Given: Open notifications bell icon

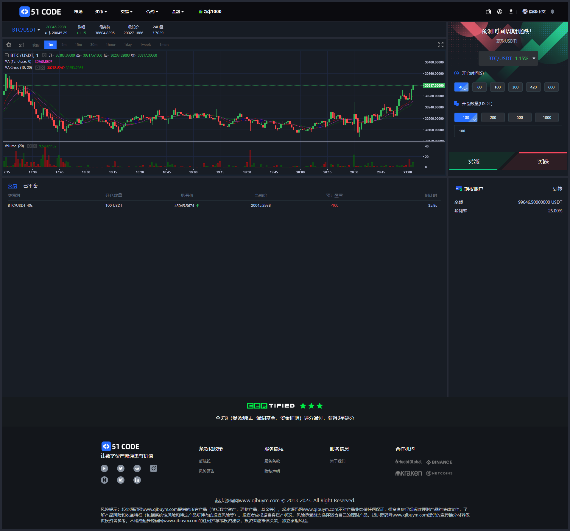Looking at the screenshot, I should 552,12.
